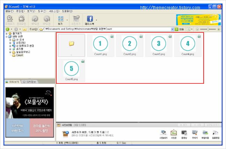Open dropdown arrow beside Facebook icon
The image size is (226, 149).
coord(96,20)
